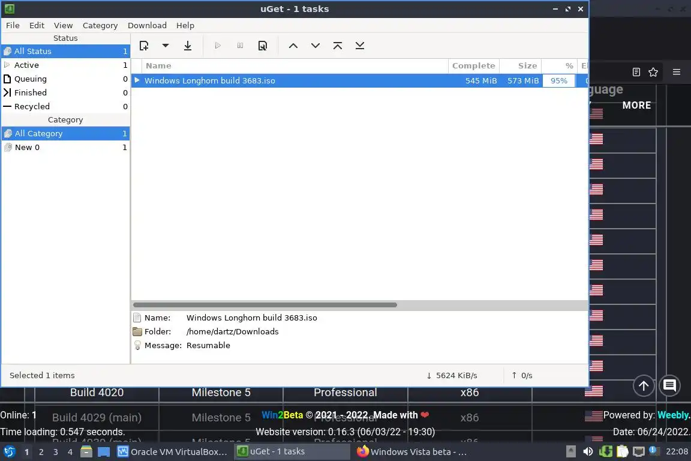Click the upload speed 0/s indicator
The width and height of the screenshot is (691, 461).
522,375
